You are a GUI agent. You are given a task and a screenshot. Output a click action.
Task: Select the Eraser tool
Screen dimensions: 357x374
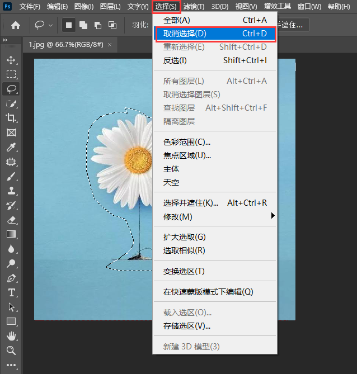pos(11,220)
